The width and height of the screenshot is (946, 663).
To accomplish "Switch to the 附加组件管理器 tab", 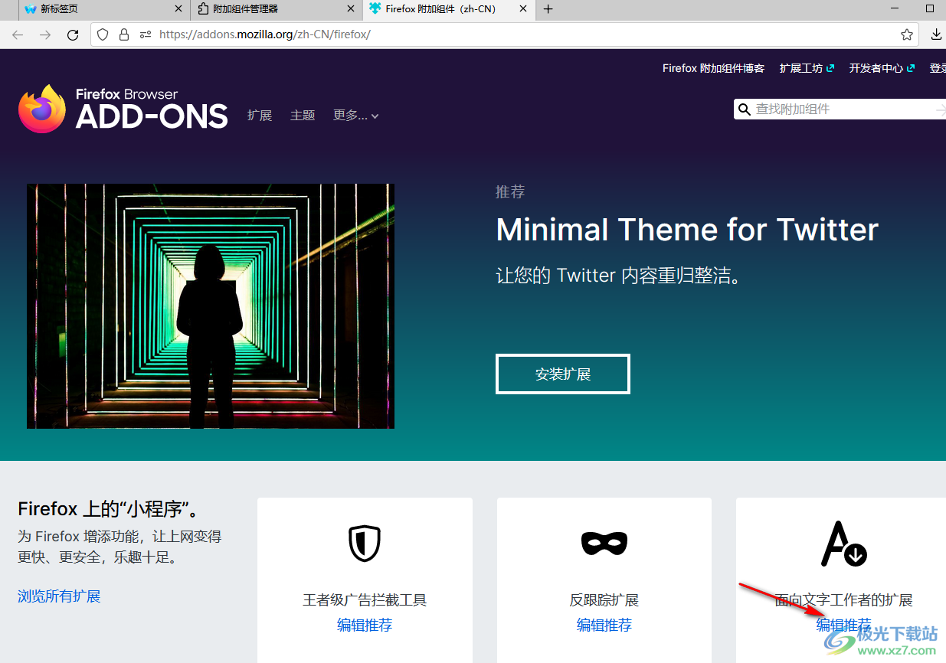I will [x=276, y=9].
